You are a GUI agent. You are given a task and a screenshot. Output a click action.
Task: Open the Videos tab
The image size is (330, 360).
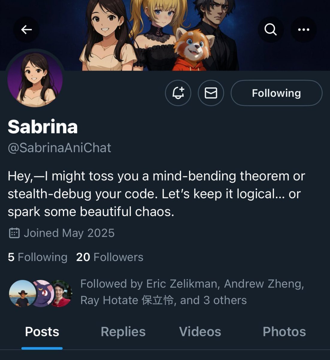coord(200,332)
